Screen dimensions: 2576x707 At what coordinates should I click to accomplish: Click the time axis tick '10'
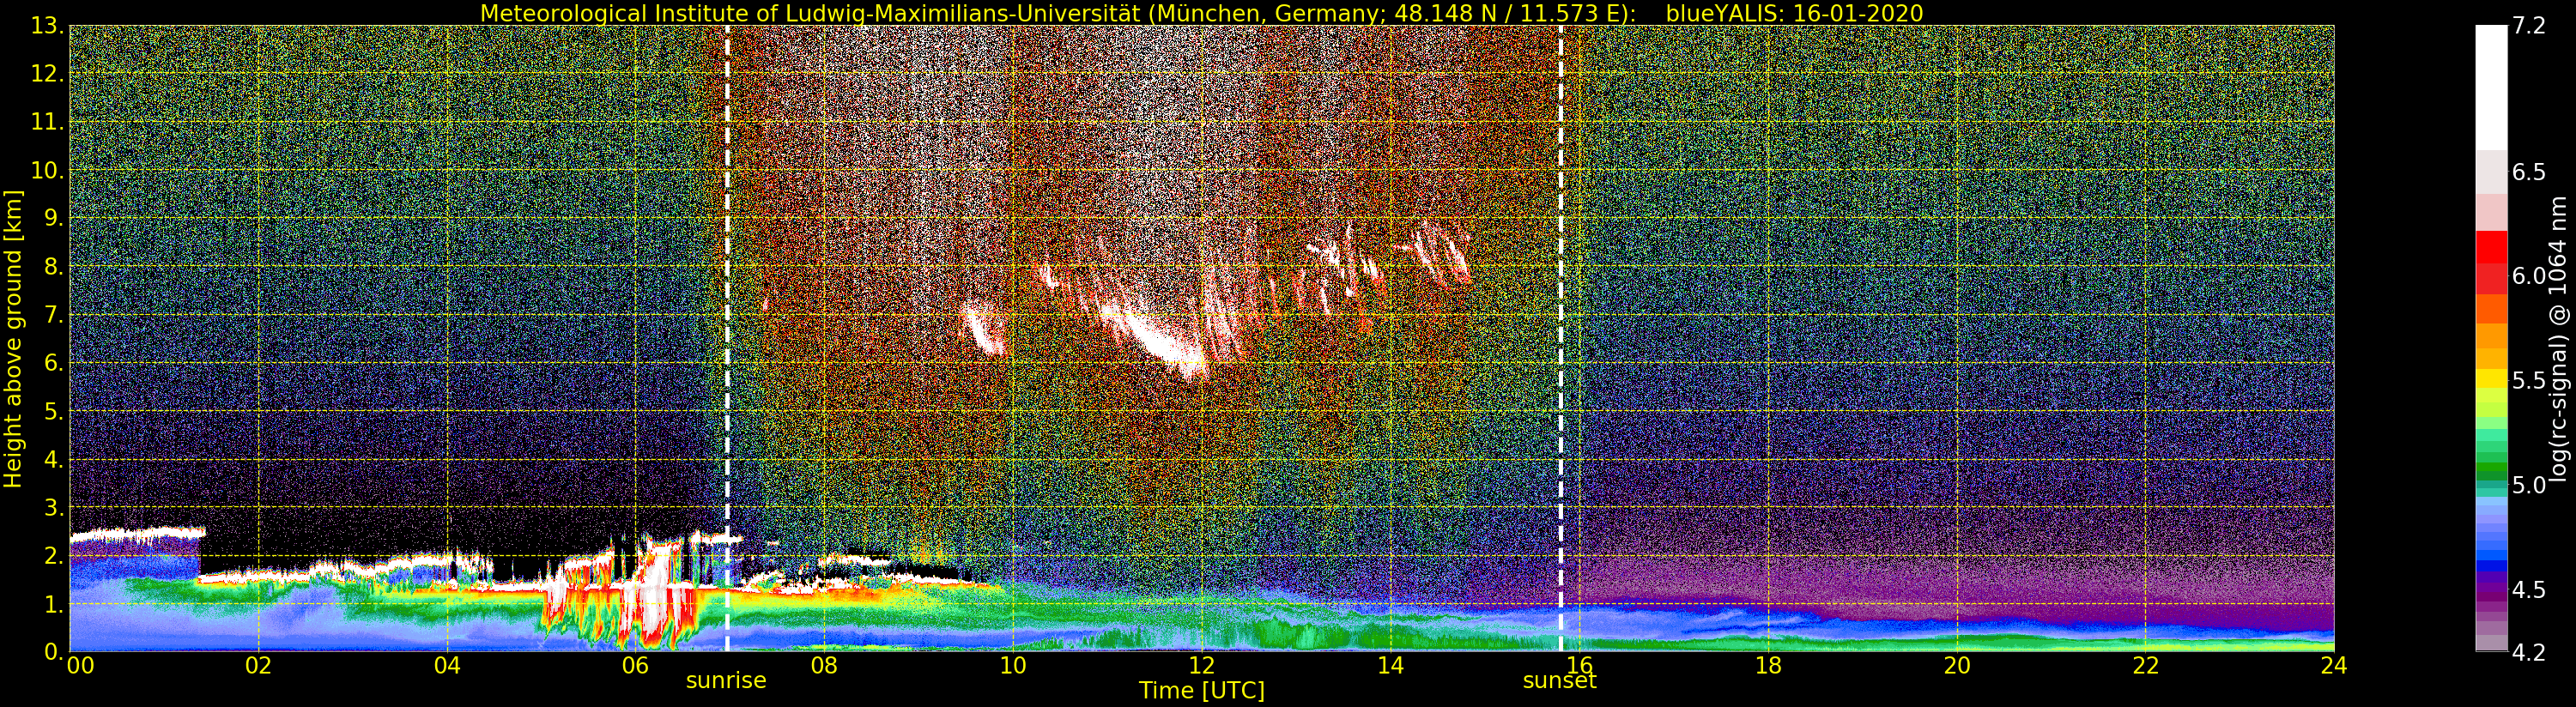[1013, 665]
